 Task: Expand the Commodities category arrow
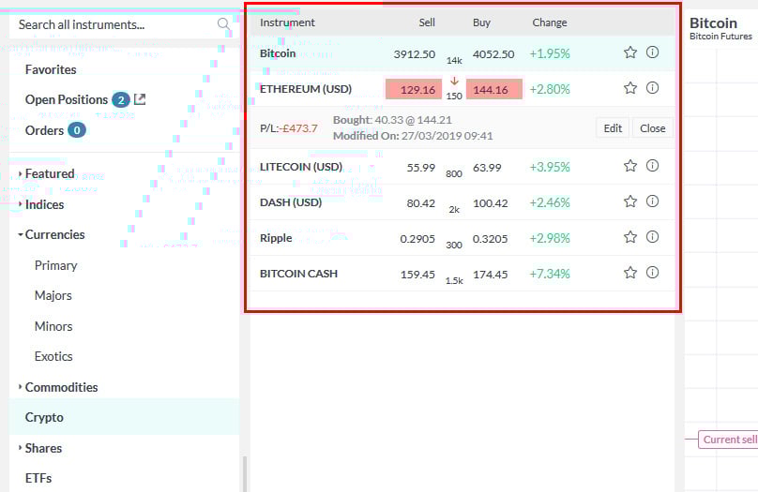pos(20,387)
